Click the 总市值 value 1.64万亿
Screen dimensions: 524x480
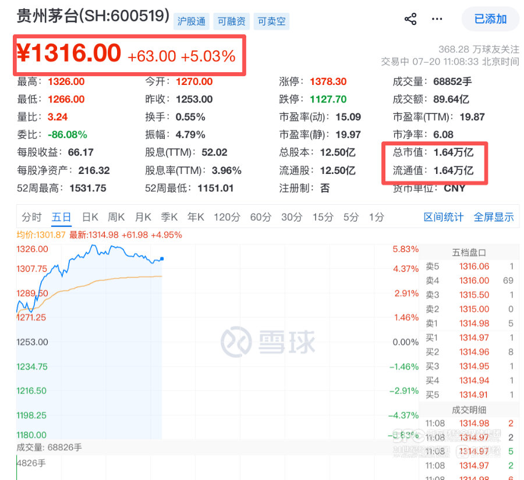(454, 152)
